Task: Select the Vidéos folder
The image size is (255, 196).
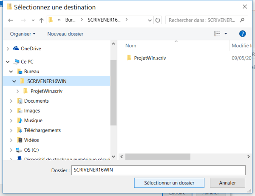Action: [31, 140]
